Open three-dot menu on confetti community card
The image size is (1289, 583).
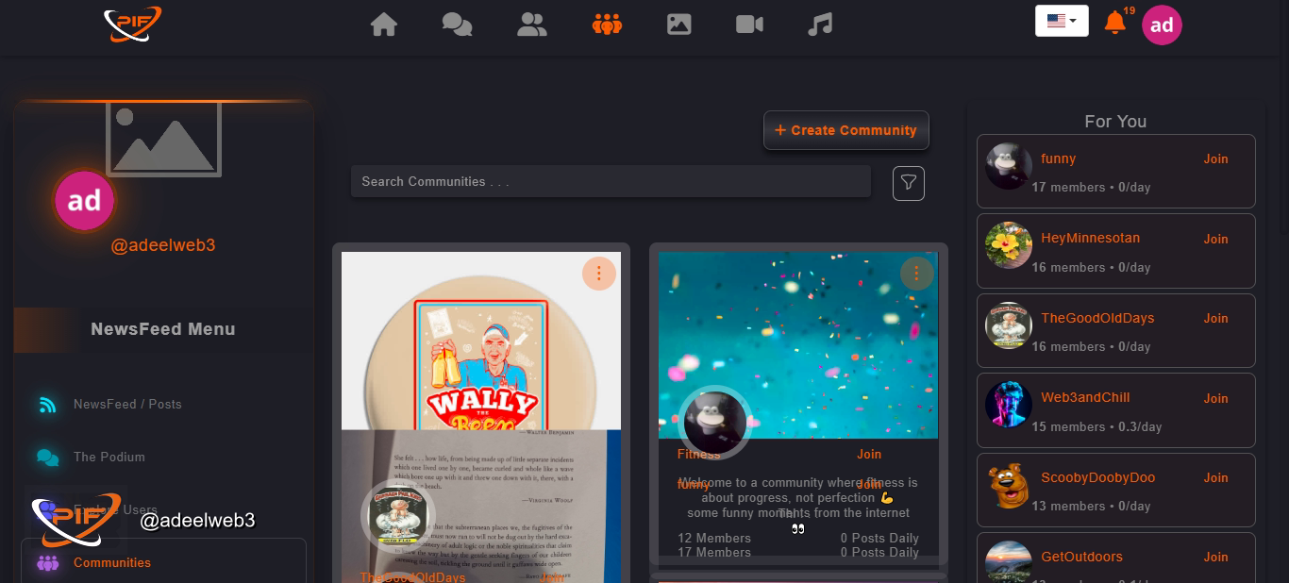tap(916, 275)
